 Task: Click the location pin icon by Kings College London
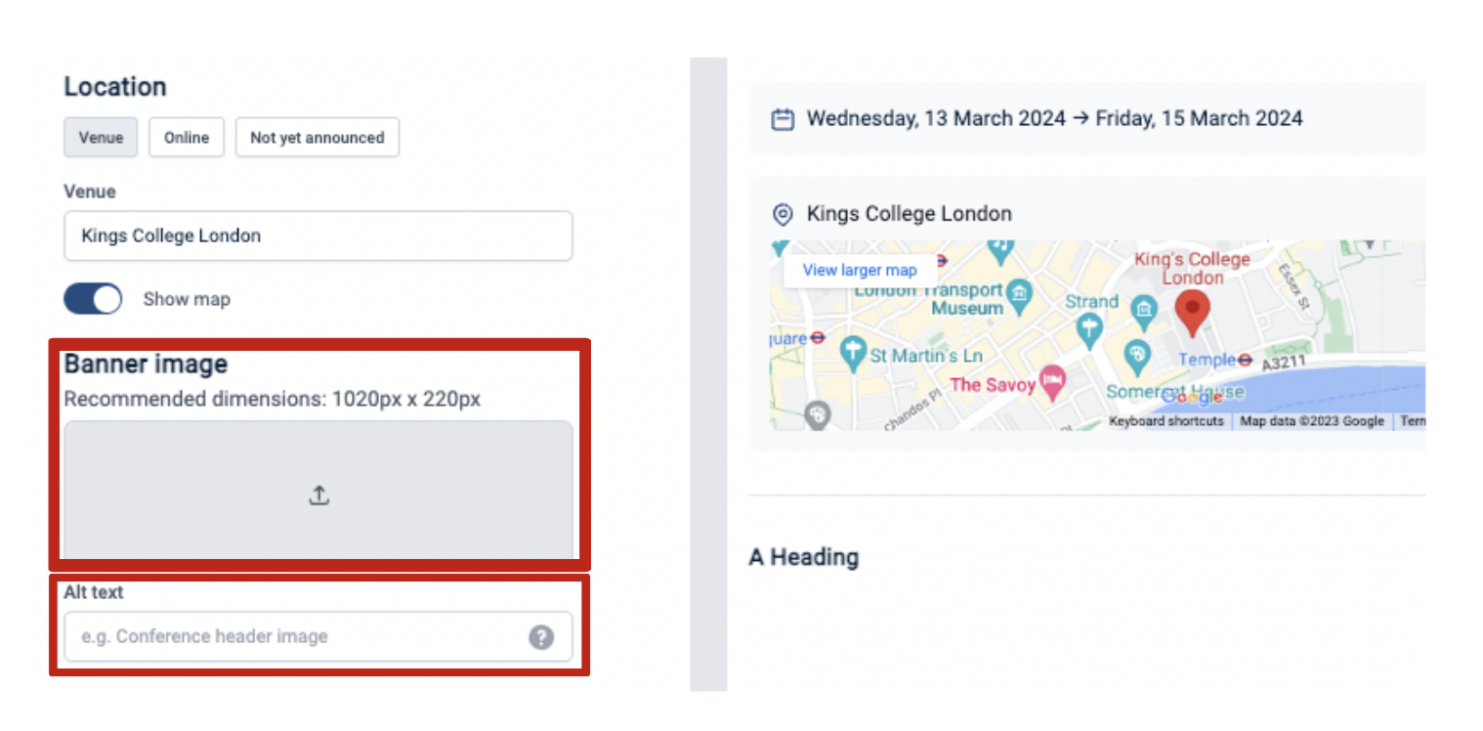click(x=782, y=214)
